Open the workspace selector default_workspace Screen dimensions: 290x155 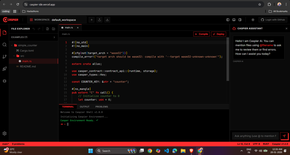coord(57,20)
